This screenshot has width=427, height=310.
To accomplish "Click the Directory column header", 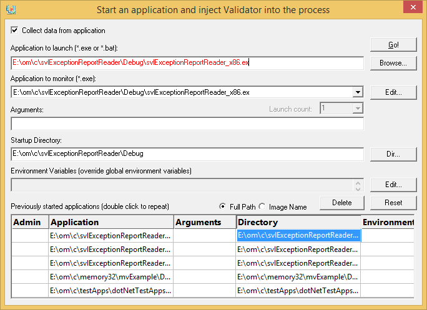I will coord(298,222).
